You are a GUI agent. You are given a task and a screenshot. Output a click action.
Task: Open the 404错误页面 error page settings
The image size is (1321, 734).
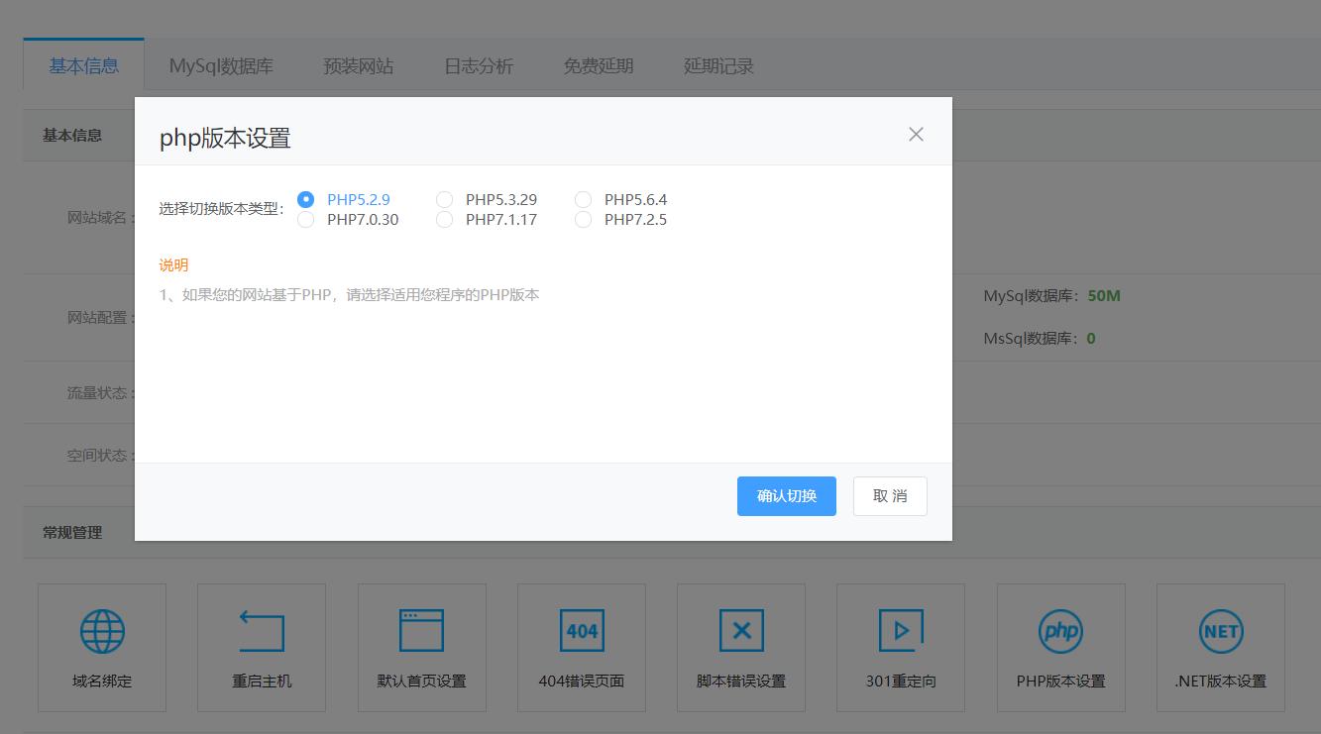coord(581,648)
